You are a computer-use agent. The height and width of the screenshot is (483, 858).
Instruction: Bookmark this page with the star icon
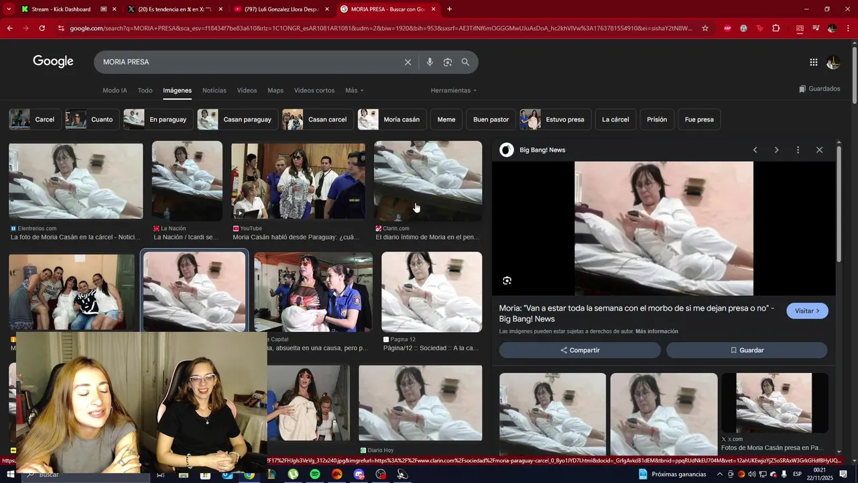pyautogui.click(x=705, y=28)
